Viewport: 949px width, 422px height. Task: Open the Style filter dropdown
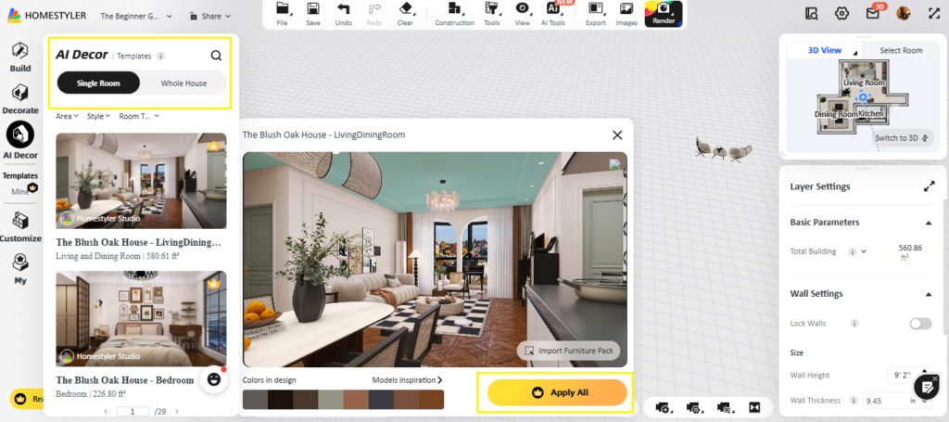point(98,116)
